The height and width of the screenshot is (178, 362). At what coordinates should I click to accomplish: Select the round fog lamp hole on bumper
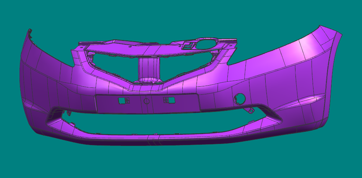(240, 99)
